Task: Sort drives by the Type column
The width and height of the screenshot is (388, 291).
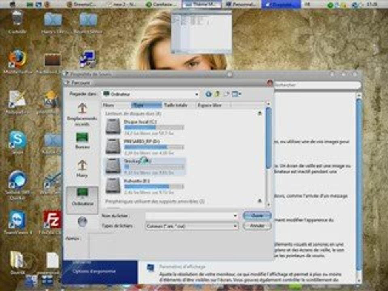Action: [x=146, y=105]
